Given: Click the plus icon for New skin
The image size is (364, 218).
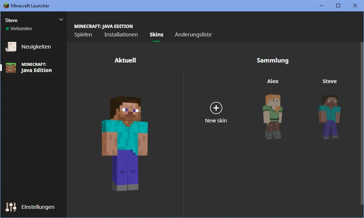Looking at the screenshot, I should click(x=216, y=108).
